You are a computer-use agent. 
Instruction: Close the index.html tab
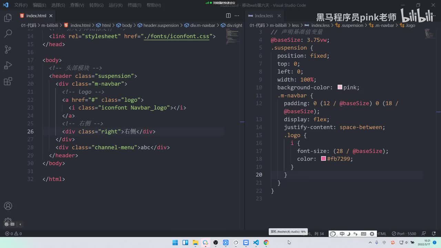pyautogui.click(x=51, y=16)
